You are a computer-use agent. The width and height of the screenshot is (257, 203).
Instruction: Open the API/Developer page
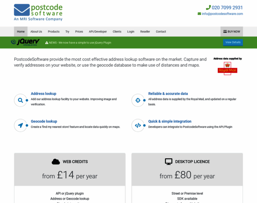pyautogui.click(x=98, y=31)
